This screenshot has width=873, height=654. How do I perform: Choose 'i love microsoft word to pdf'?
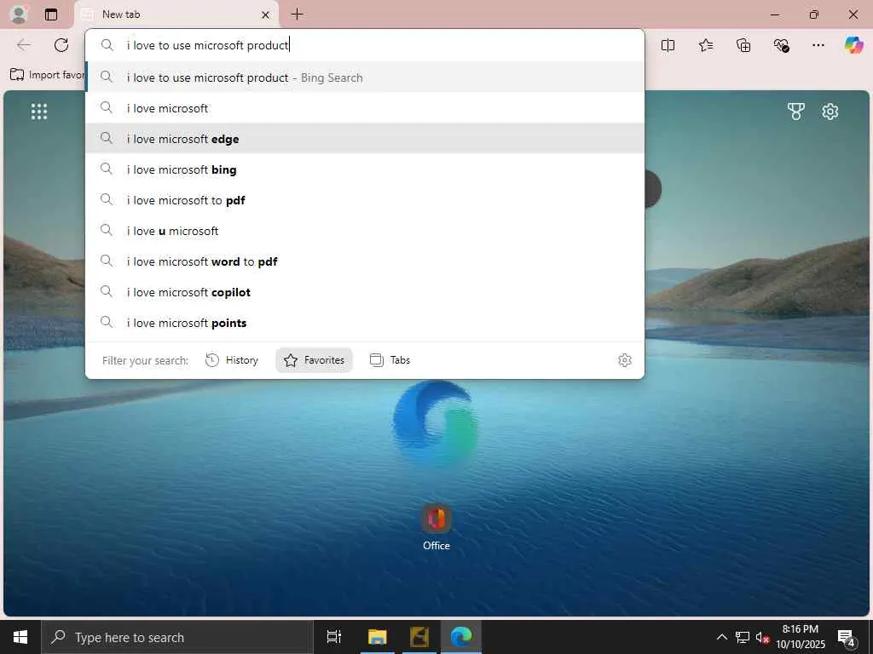pos(365,261)
